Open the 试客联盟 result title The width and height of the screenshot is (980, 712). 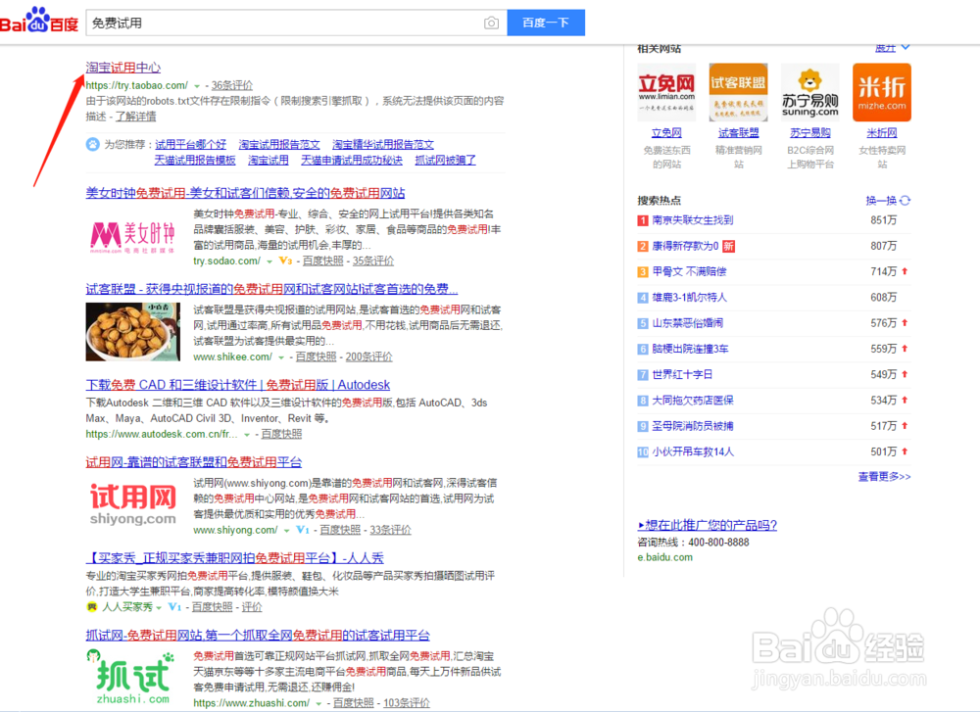pyautogui.click(x=271, y=289)
